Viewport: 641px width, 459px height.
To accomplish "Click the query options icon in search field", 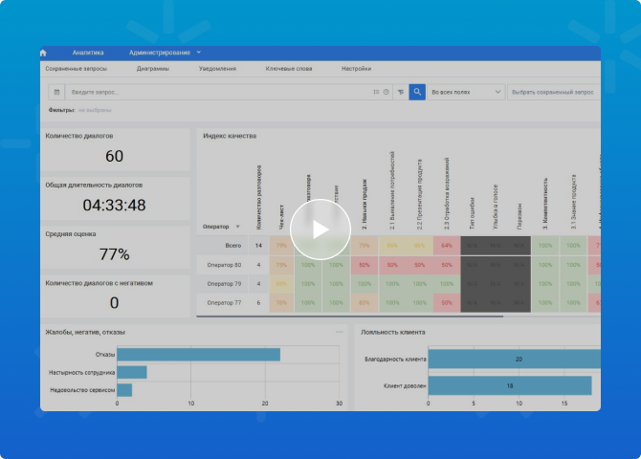I will pyautogui.click(x=376, y=92).
